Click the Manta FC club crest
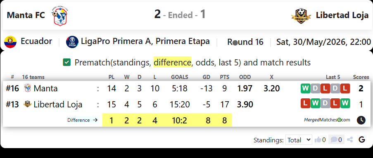This screenshot has height=158, width=373. [60, 16]
